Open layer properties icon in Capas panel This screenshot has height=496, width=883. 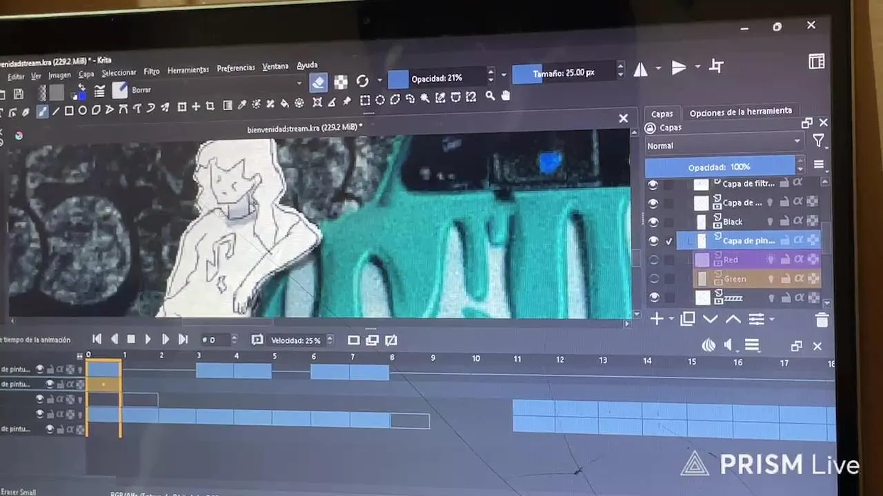pyautogui.click(x=756, y=319)
